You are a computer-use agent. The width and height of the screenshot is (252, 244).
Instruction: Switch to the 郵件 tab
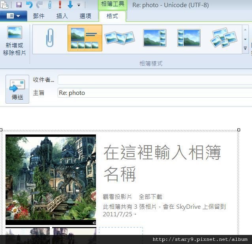(x=39, y=16)
